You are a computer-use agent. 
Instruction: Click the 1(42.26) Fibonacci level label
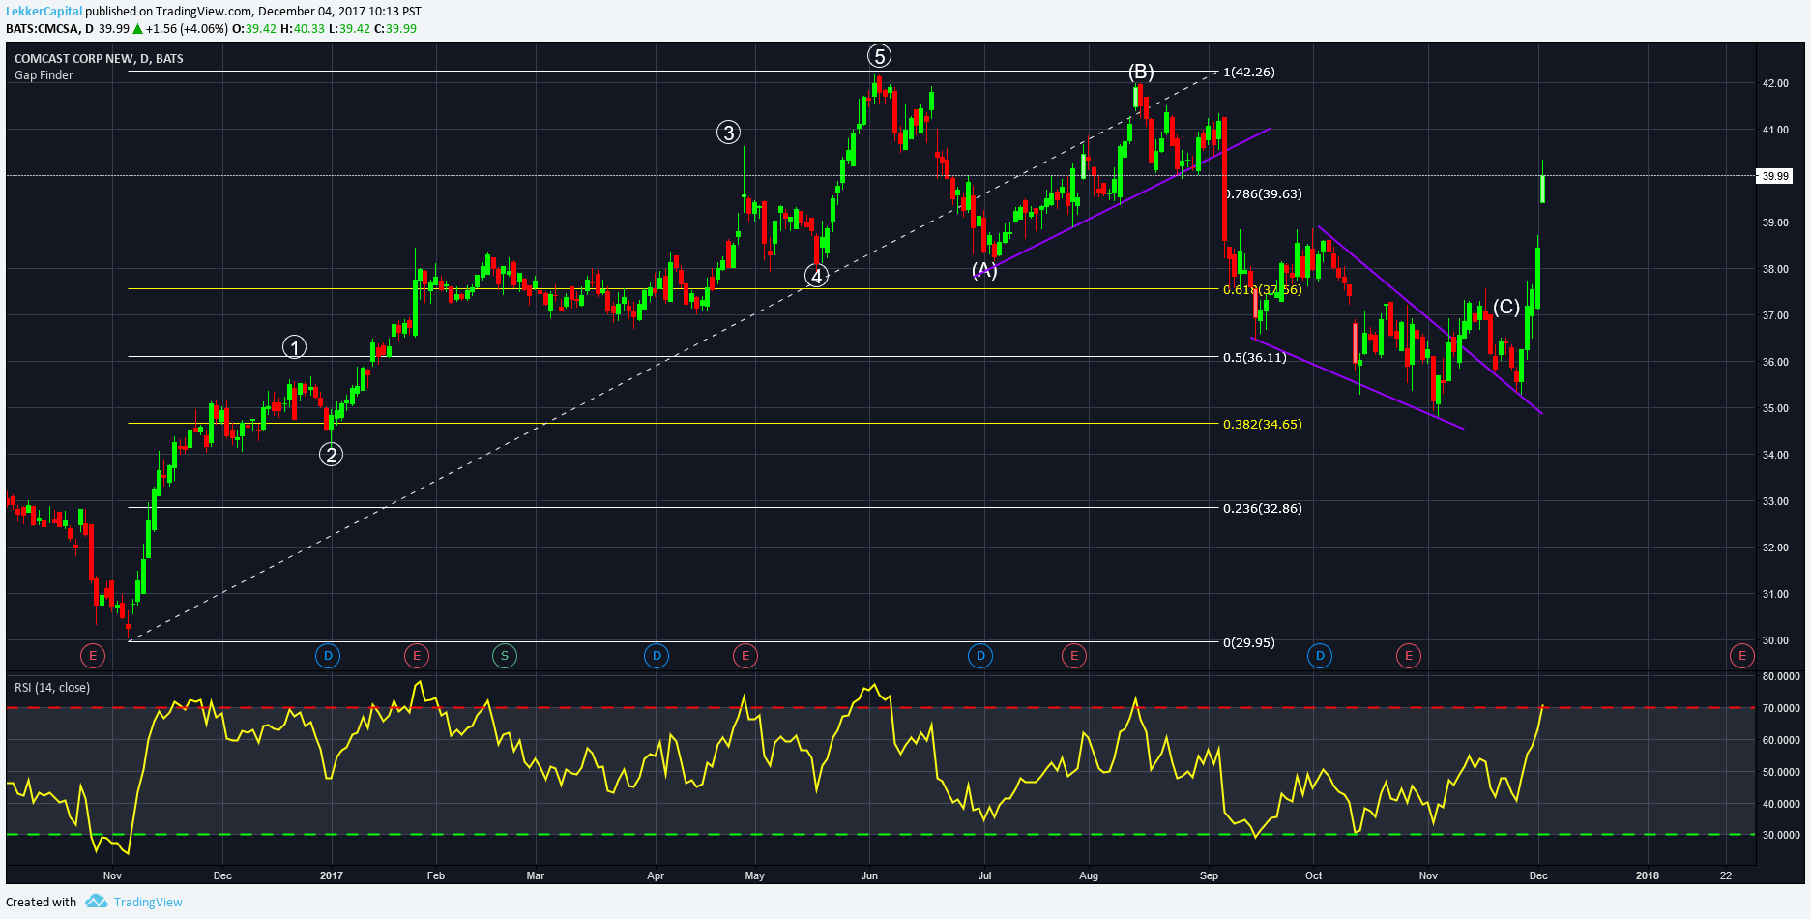click(1249, 72)
